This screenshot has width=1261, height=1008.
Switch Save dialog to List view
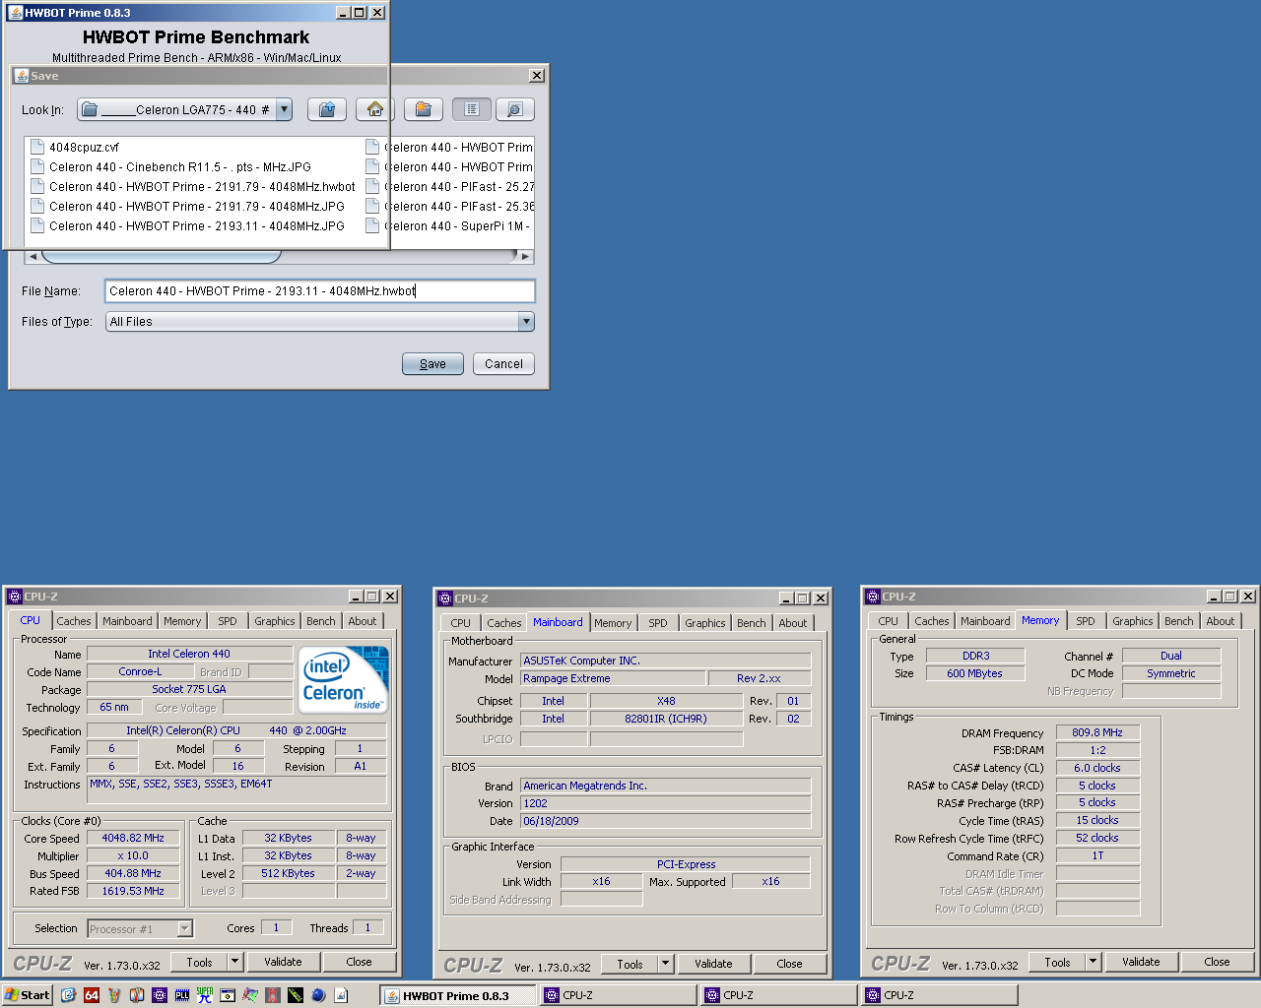point(472,109)
